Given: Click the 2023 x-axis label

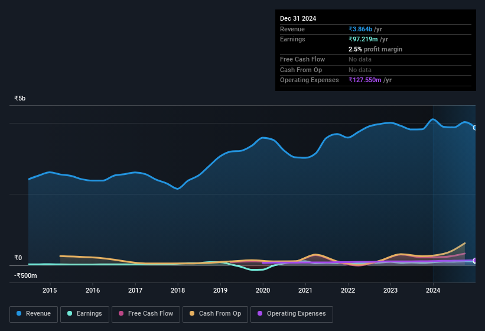Looking at the screenshot, I should pos(390,290).
